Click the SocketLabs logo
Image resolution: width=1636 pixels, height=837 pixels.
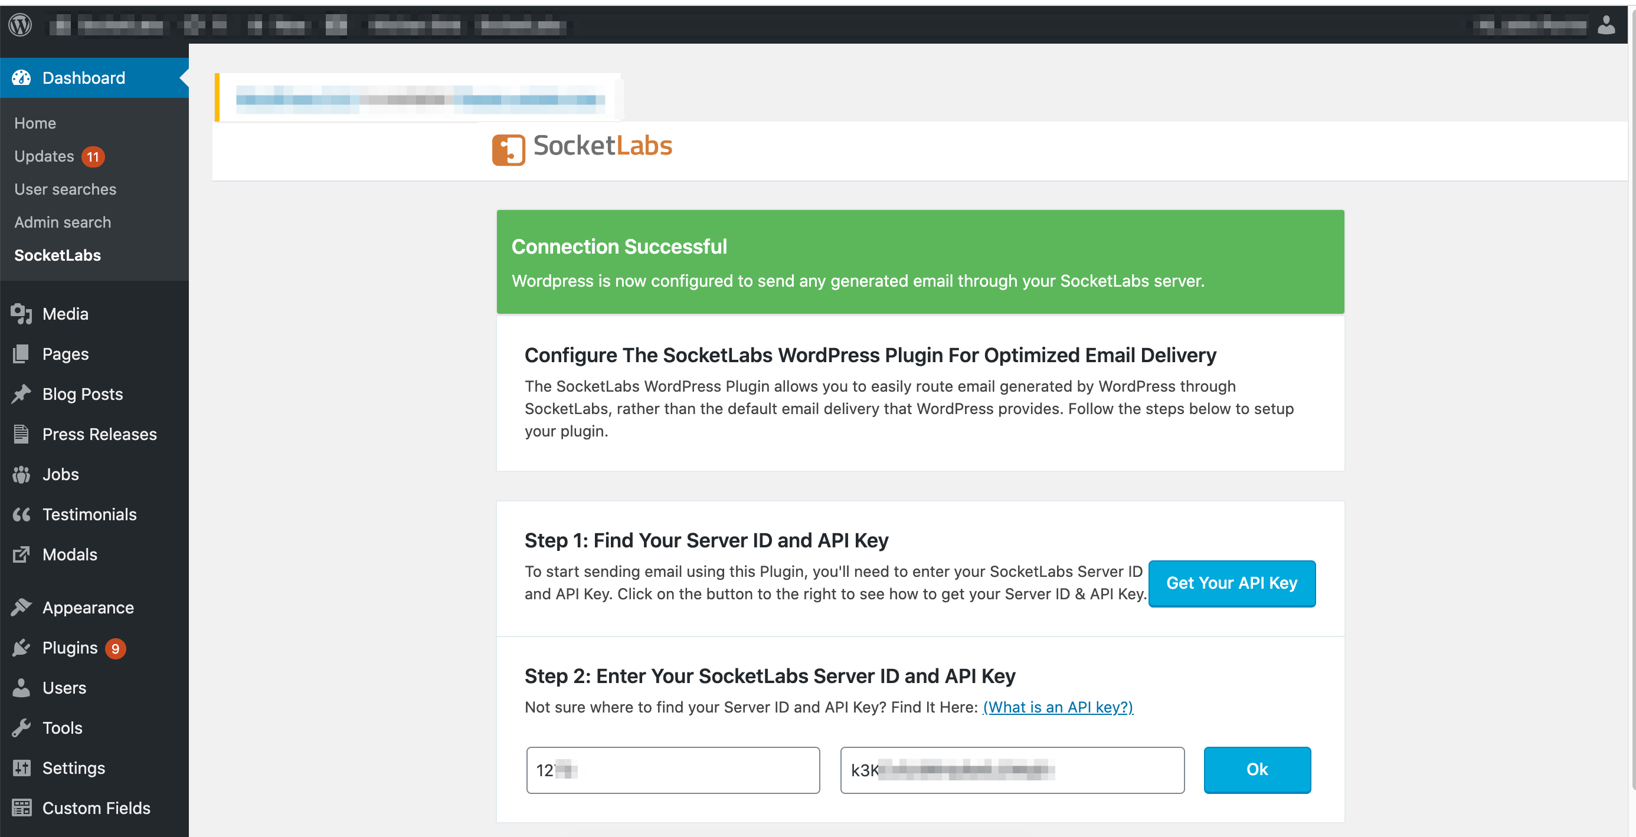pyautogui.click(x=582, y=149)
